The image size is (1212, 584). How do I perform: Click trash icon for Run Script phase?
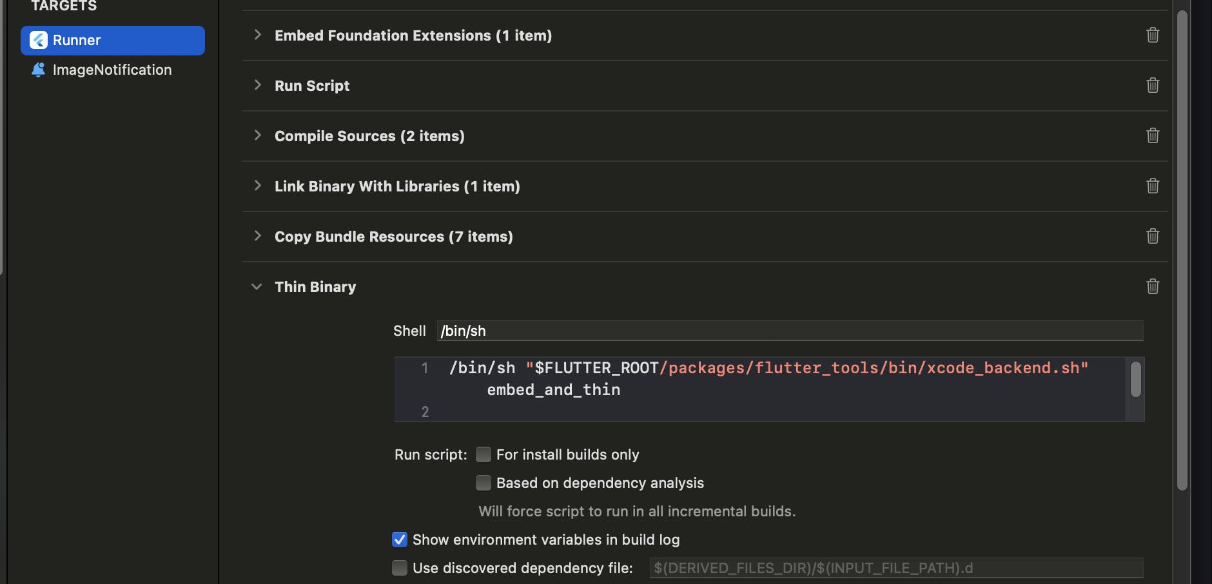[1153, 85]
